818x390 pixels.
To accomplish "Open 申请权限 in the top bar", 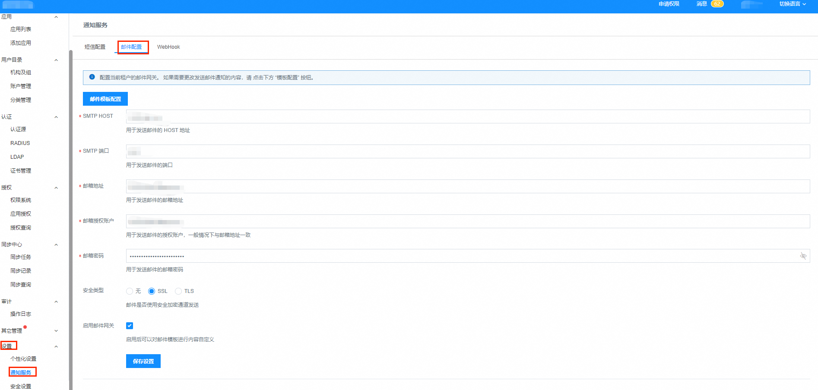I will [669, 4].
